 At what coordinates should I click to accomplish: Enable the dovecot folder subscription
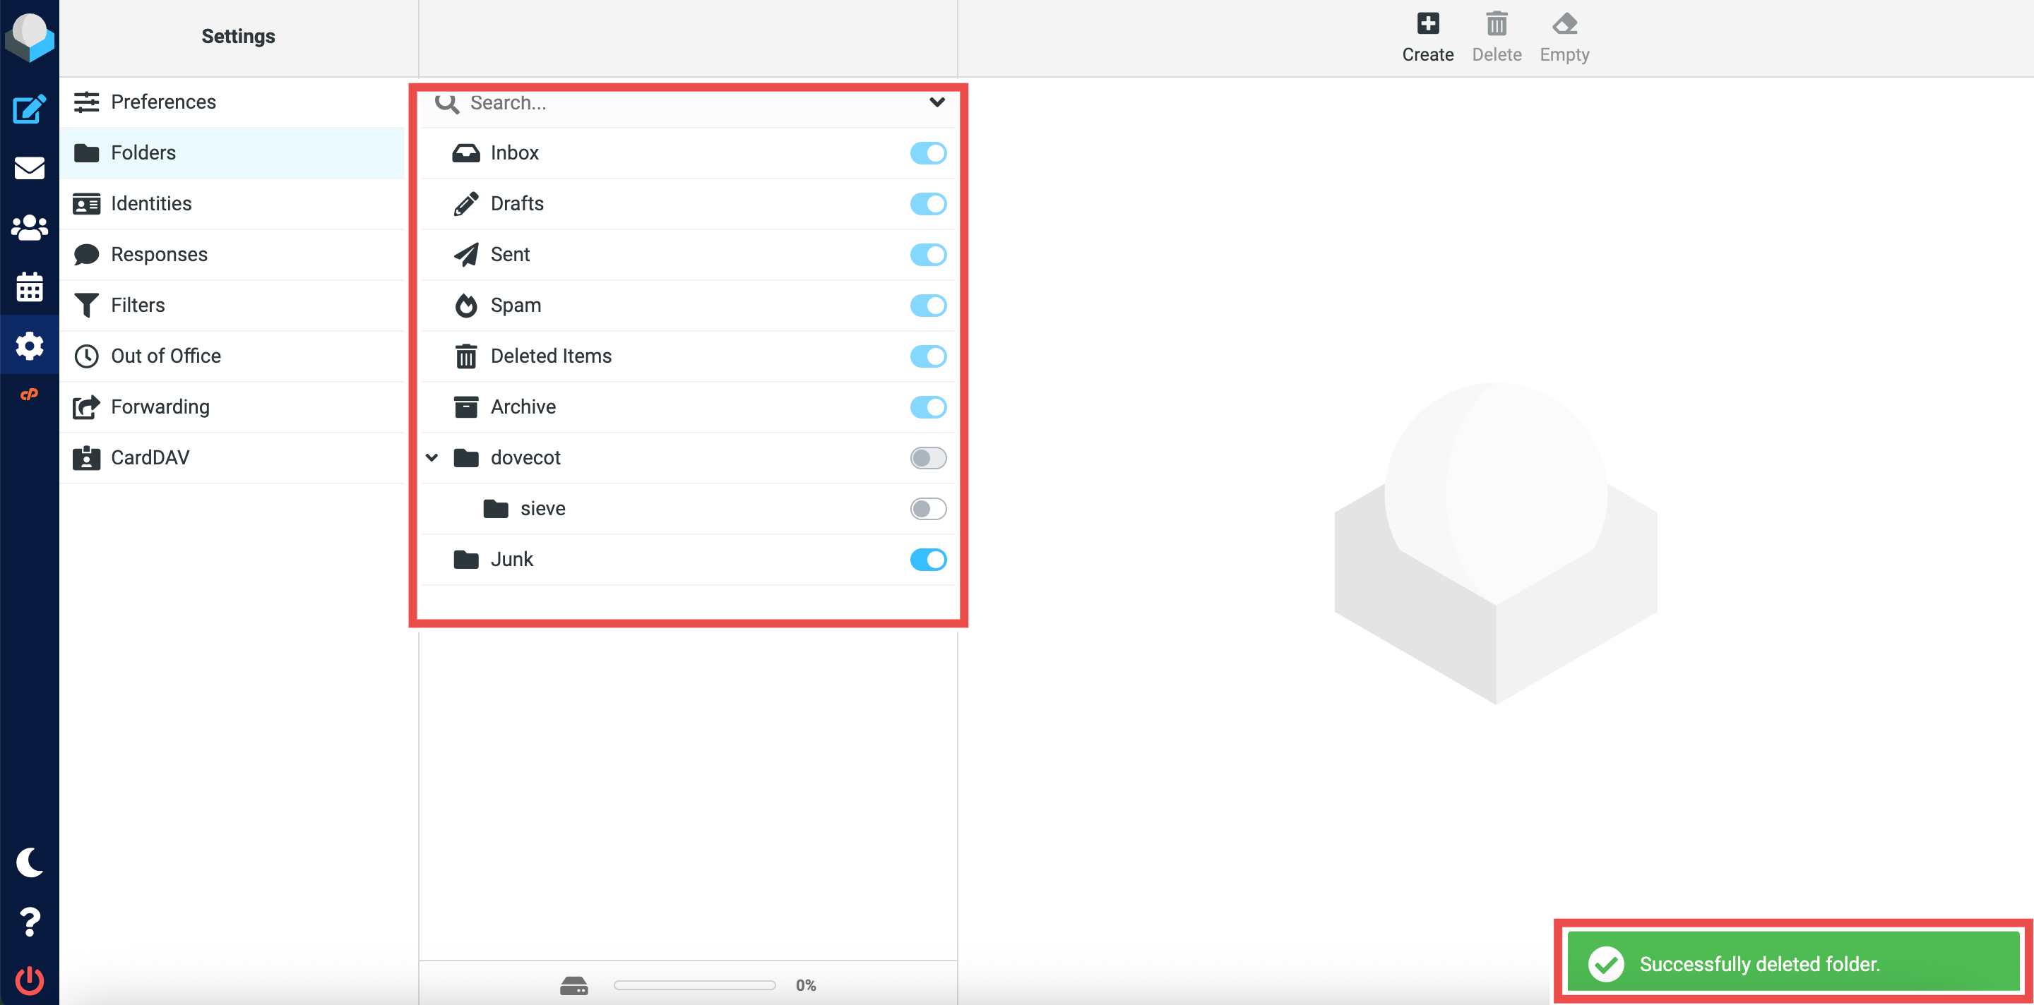928,457
